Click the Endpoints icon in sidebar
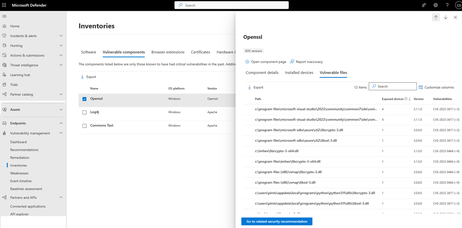 tap(5, 123)
